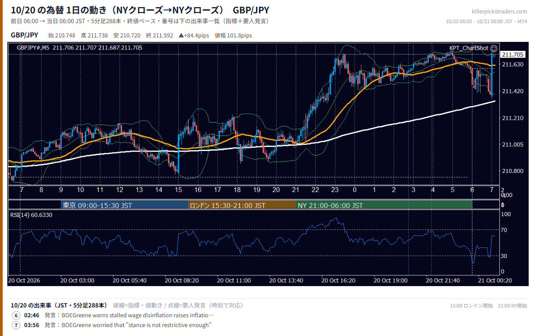
Task: Click the opening price 始 210.748
Action: click(62, 36)
